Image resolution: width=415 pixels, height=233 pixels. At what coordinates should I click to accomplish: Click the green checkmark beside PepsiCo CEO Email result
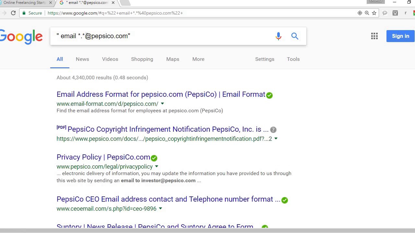[285, 200]
